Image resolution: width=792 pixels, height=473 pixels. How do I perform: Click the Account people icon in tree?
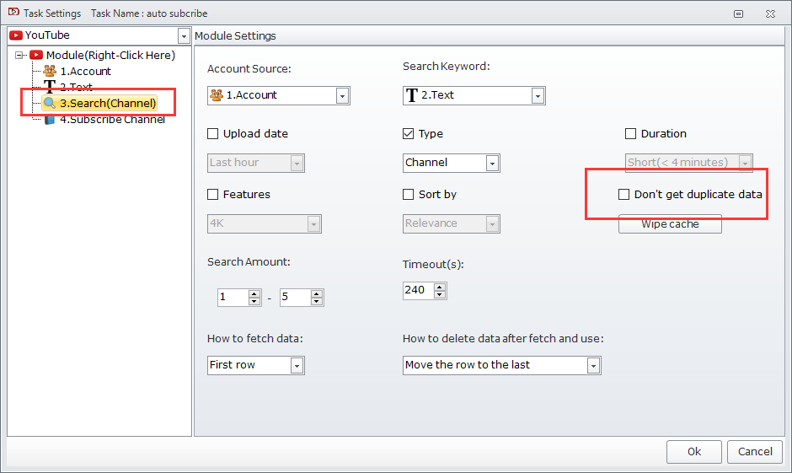(x=50, y=71)
